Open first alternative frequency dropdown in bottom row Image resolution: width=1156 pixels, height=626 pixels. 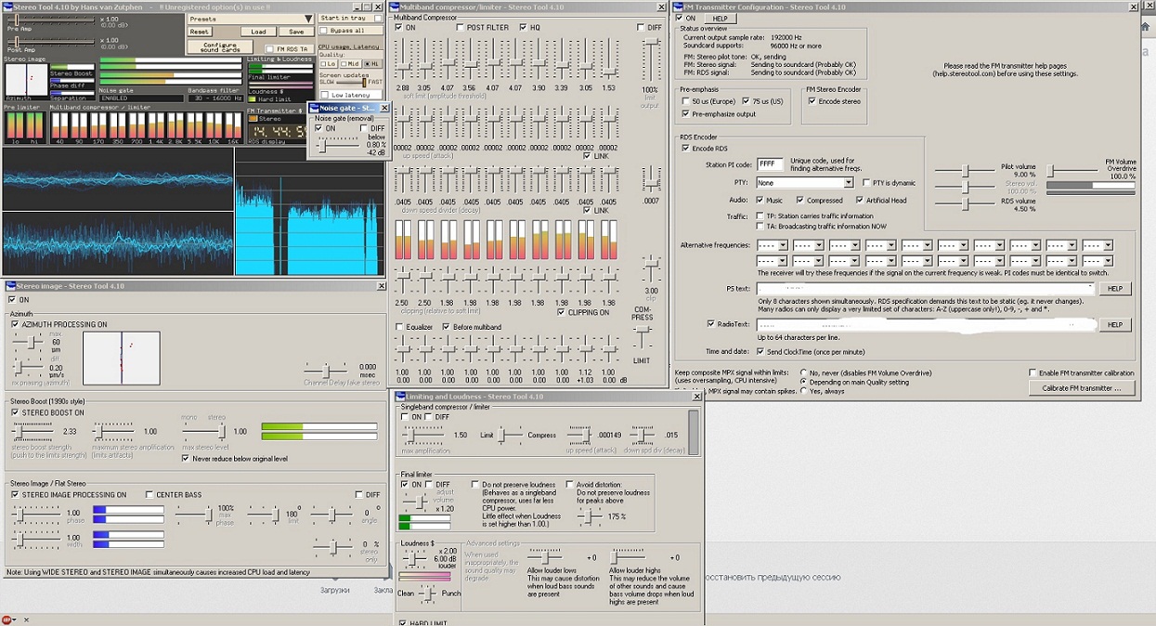click(x=773, y=261)
